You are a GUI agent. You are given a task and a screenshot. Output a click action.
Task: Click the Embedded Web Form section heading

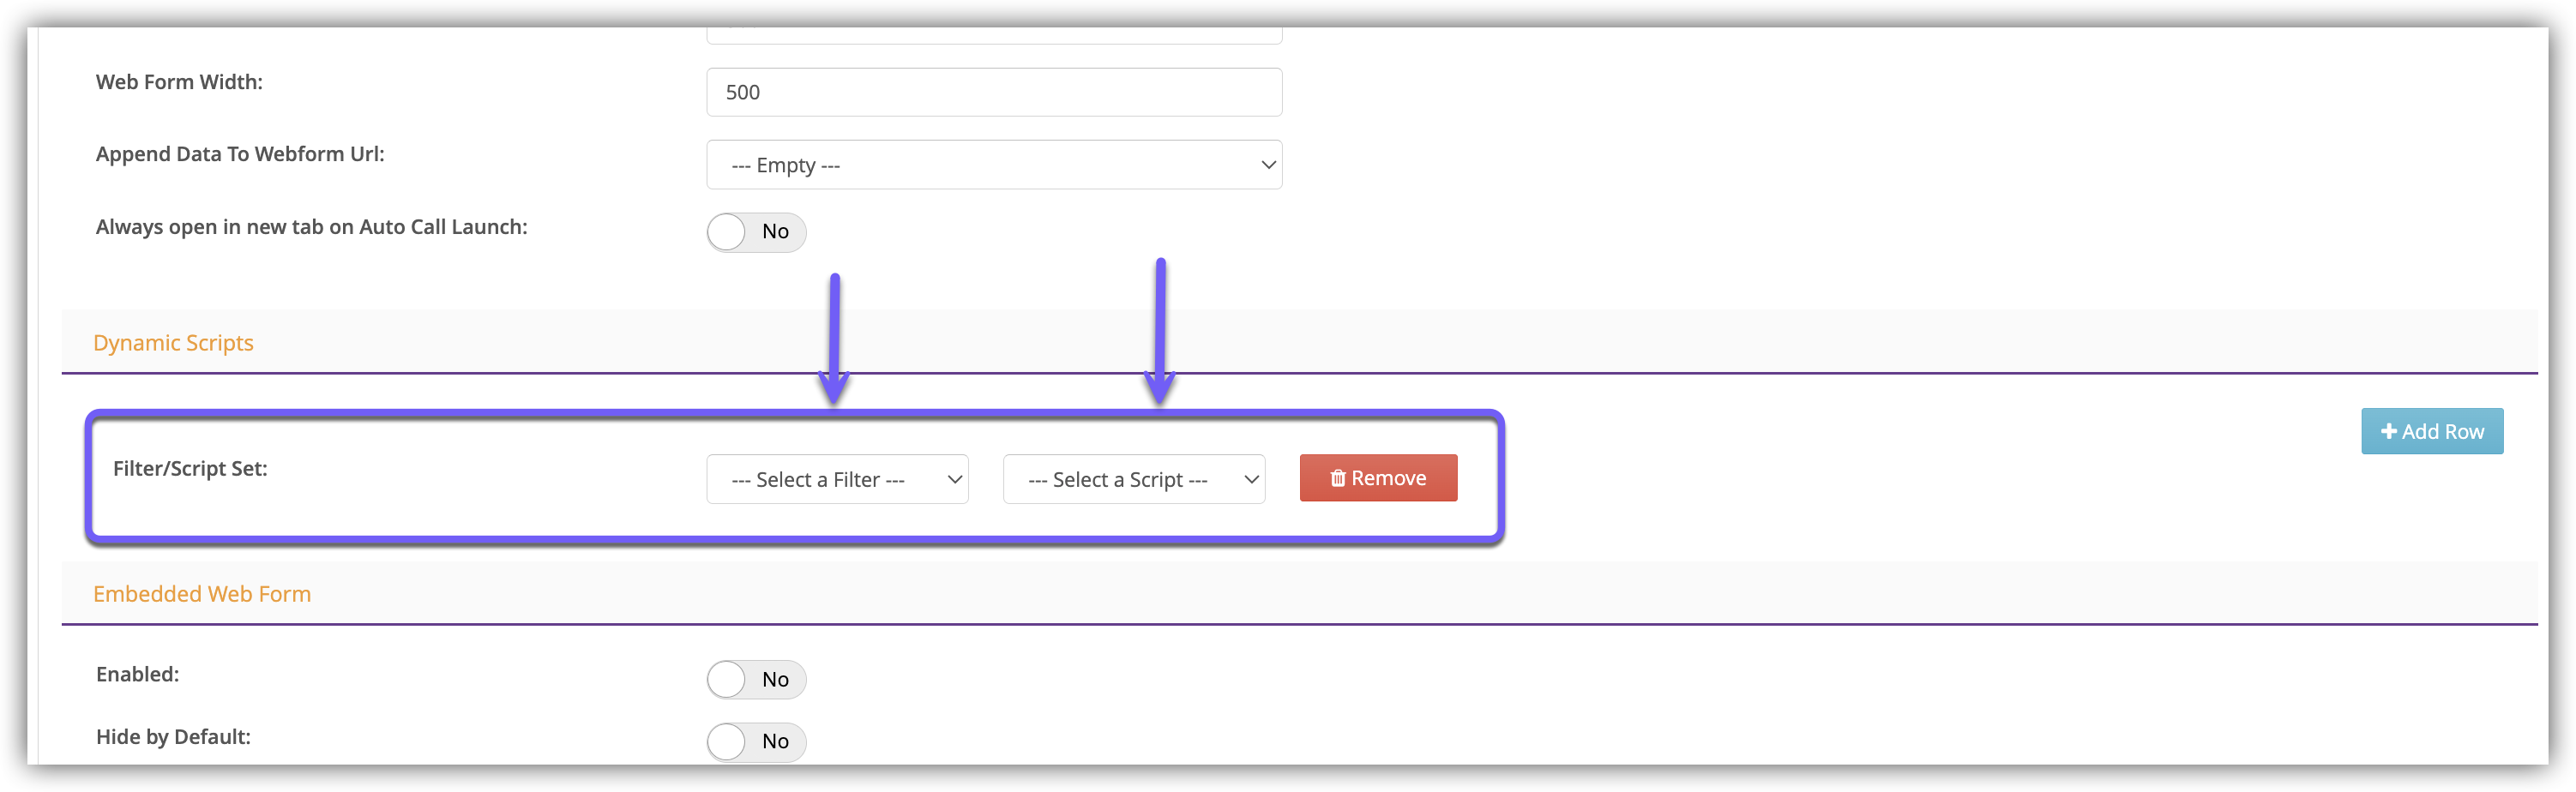coord(202,594)
